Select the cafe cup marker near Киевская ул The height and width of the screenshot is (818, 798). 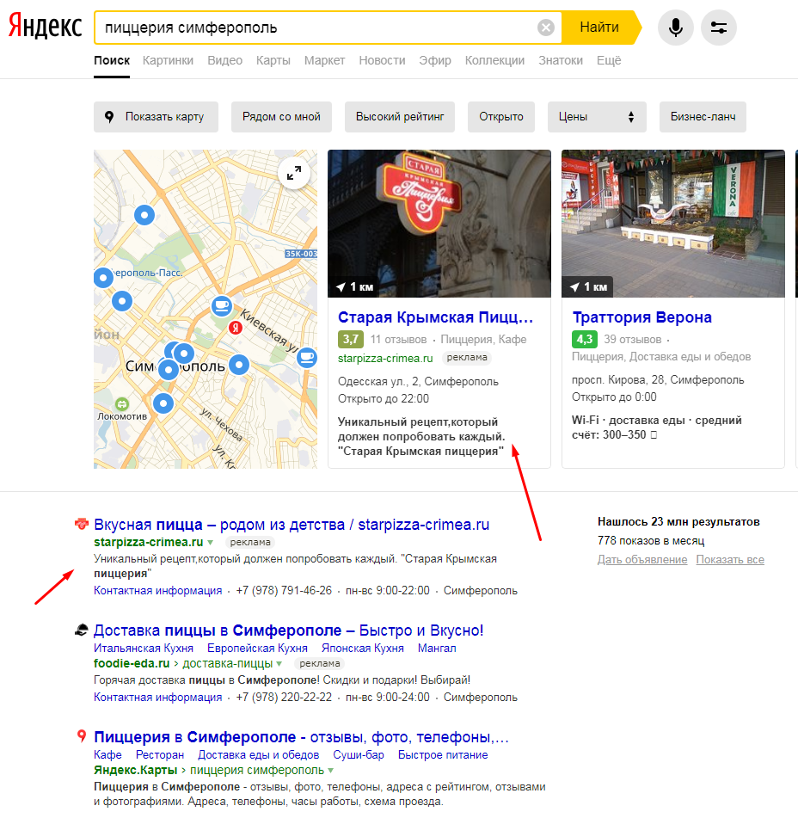(222, 305)
